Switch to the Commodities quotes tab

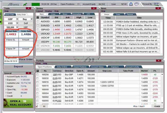pyautogui.click(x=77, y=14)
